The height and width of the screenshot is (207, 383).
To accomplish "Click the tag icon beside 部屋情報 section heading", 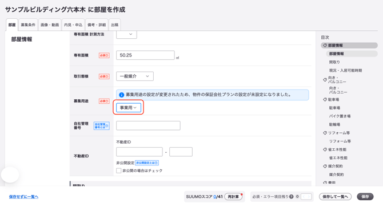I will [325, 45].
